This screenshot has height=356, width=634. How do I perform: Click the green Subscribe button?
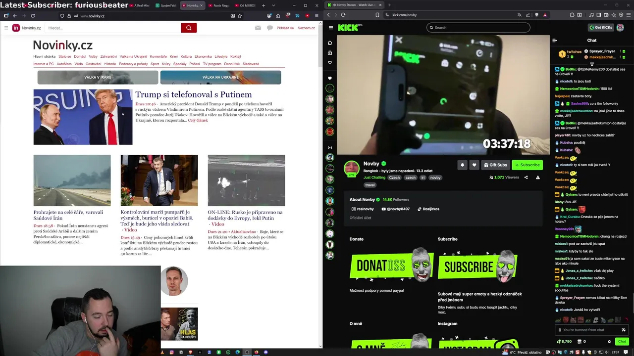tap(527, 165)
